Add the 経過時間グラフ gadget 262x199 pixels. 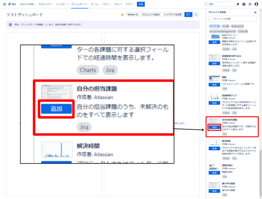[214, 103]
